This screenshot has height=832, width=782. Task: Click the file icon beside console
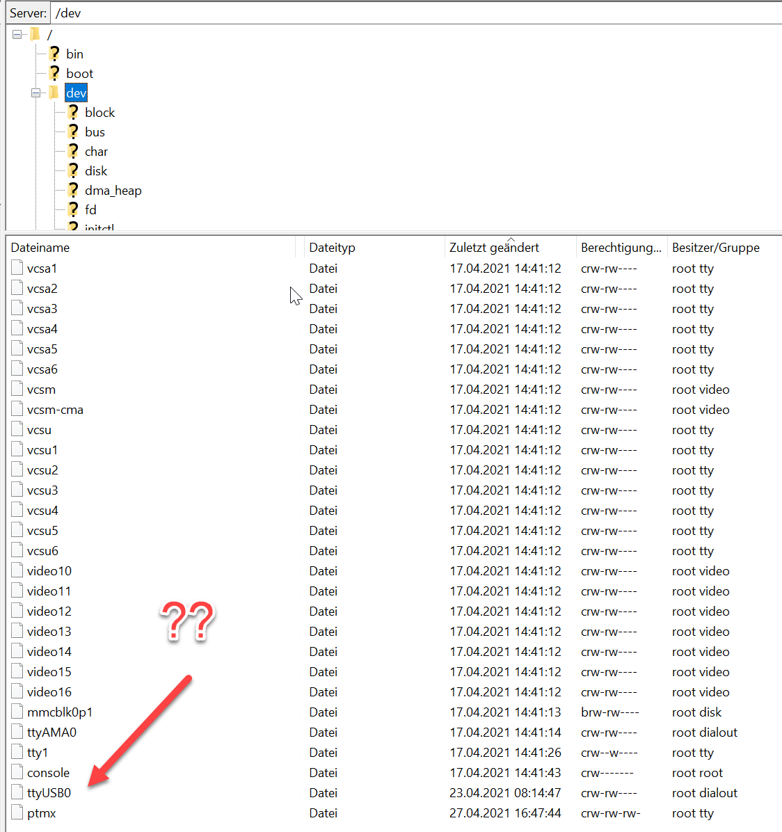click(16, 772)
